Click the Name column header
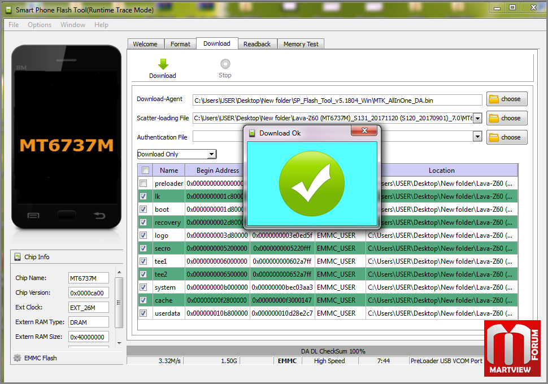The width and height of the screenshot is (548, 384). click(x=169, y=171)
